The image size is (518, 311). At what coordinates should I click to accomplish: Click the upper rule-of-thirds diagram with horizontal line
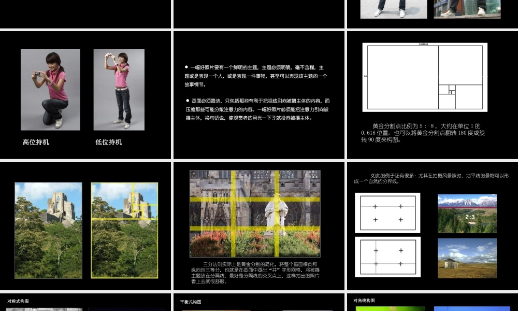(387, 213)
